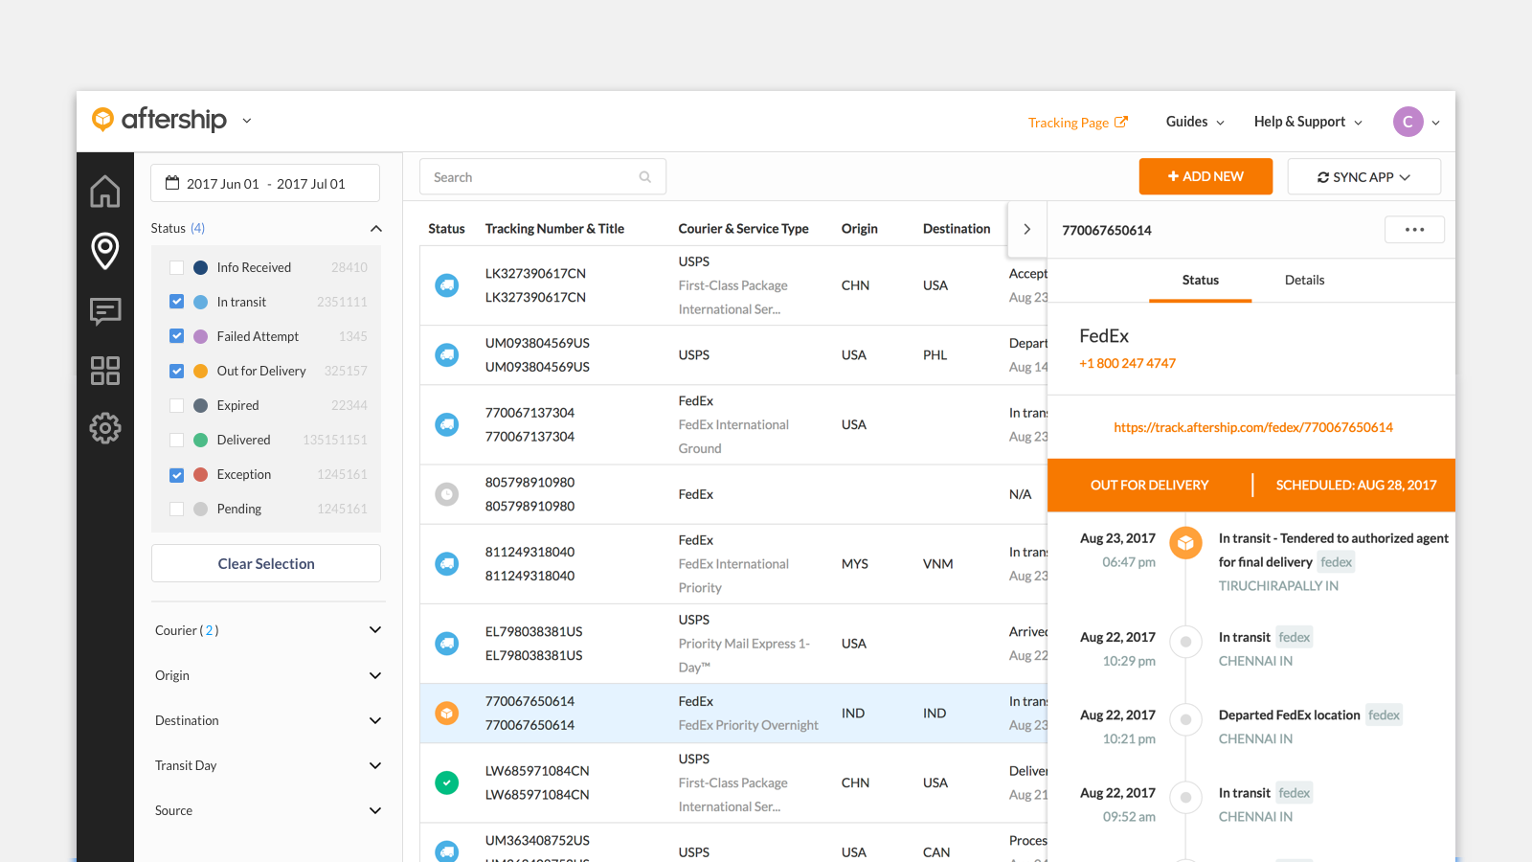Expand the Transit Day filter section
This screenshot has height=862, width=1532.
375,765
